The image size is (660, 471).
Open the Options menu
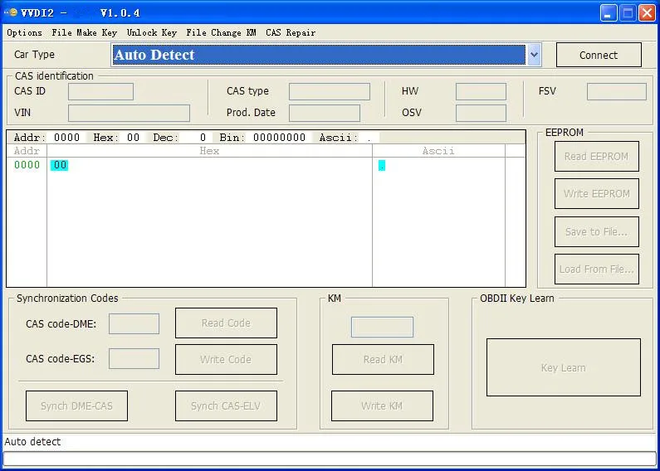coord(24,33)
